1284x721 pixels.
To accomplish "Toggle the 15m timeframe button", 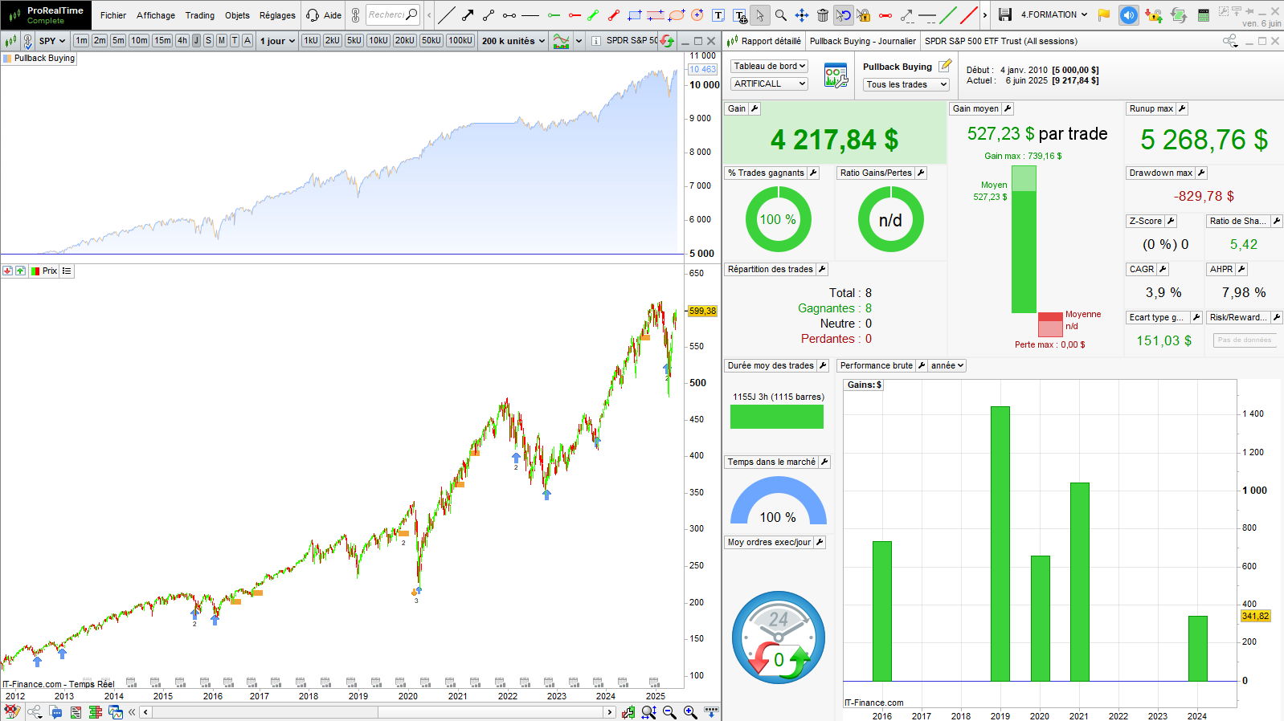I will tap(162, 40).
